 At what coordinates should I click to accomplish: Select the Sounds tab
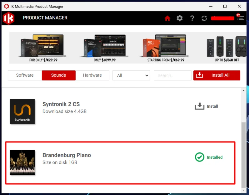[58, 75]
